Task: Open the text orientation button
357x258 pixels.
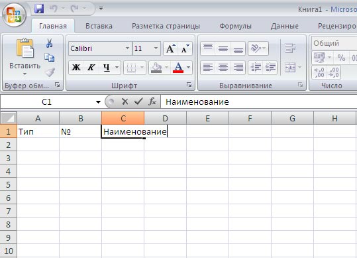Action: pos(258,48)
